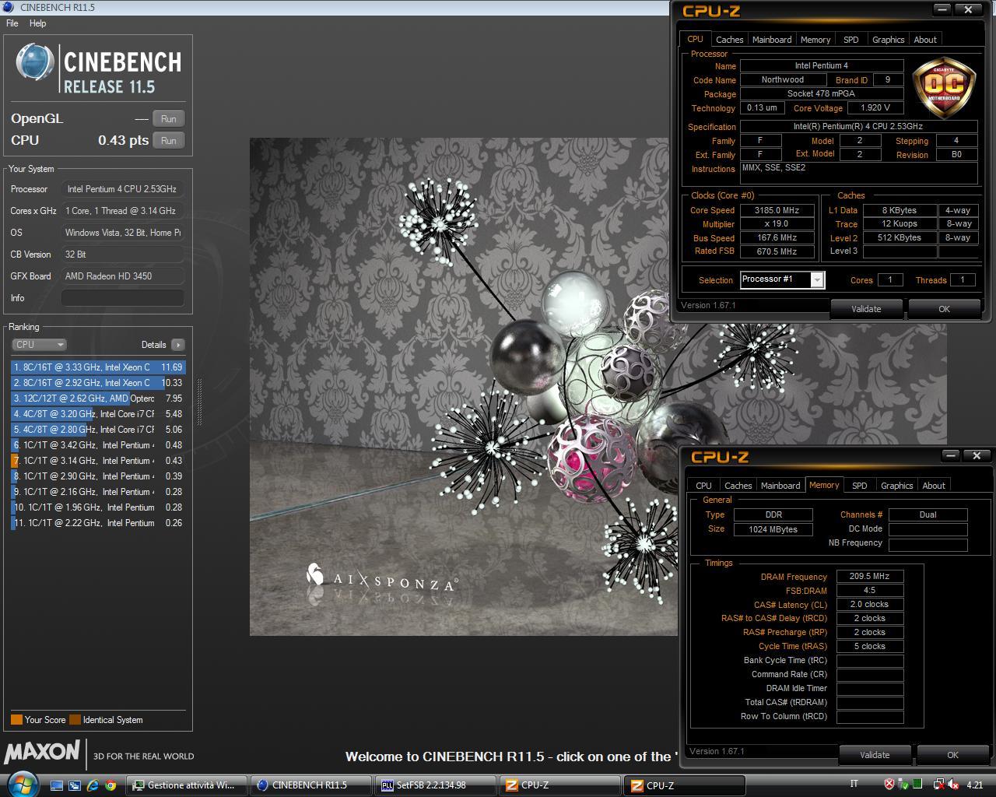This screenshot has height=797, width=996.
Task: Click the Cinebench logo sphere icon
Action: (x=35, y=62)
